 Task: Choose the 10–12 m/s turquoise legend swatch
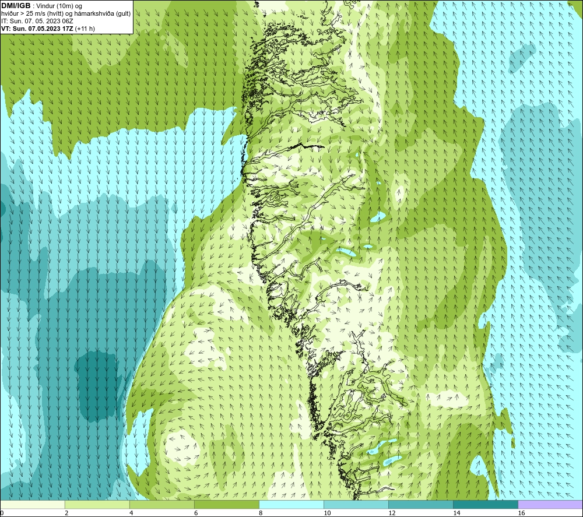(356, 505)
